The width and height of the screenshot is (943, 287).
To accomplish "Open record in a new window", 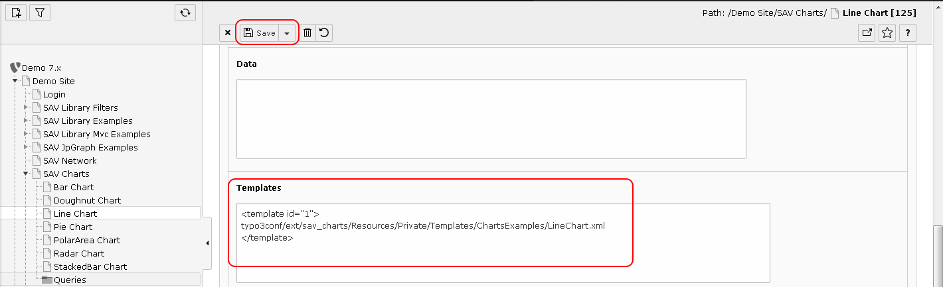I will [x=867, y=32].
